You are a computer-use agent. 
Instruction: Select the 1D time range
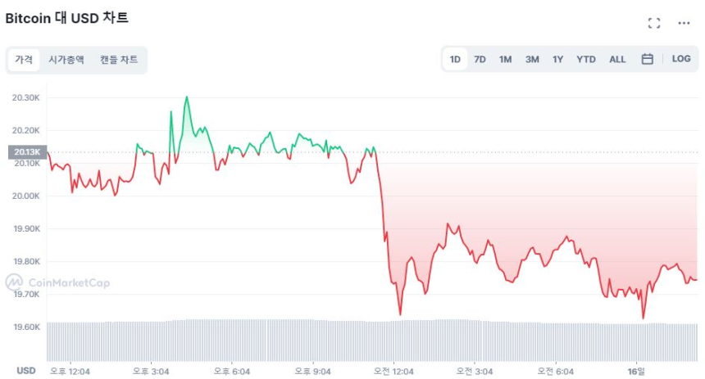(455, 59)
